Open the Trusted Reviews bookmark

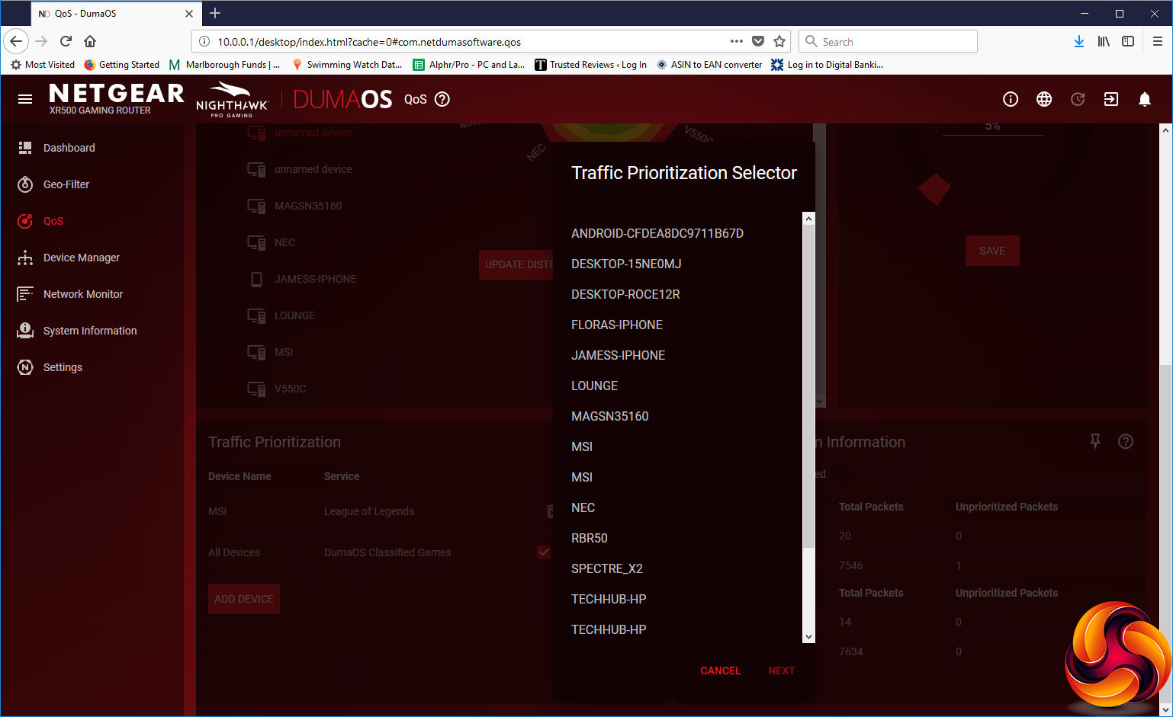click(591, 65)
